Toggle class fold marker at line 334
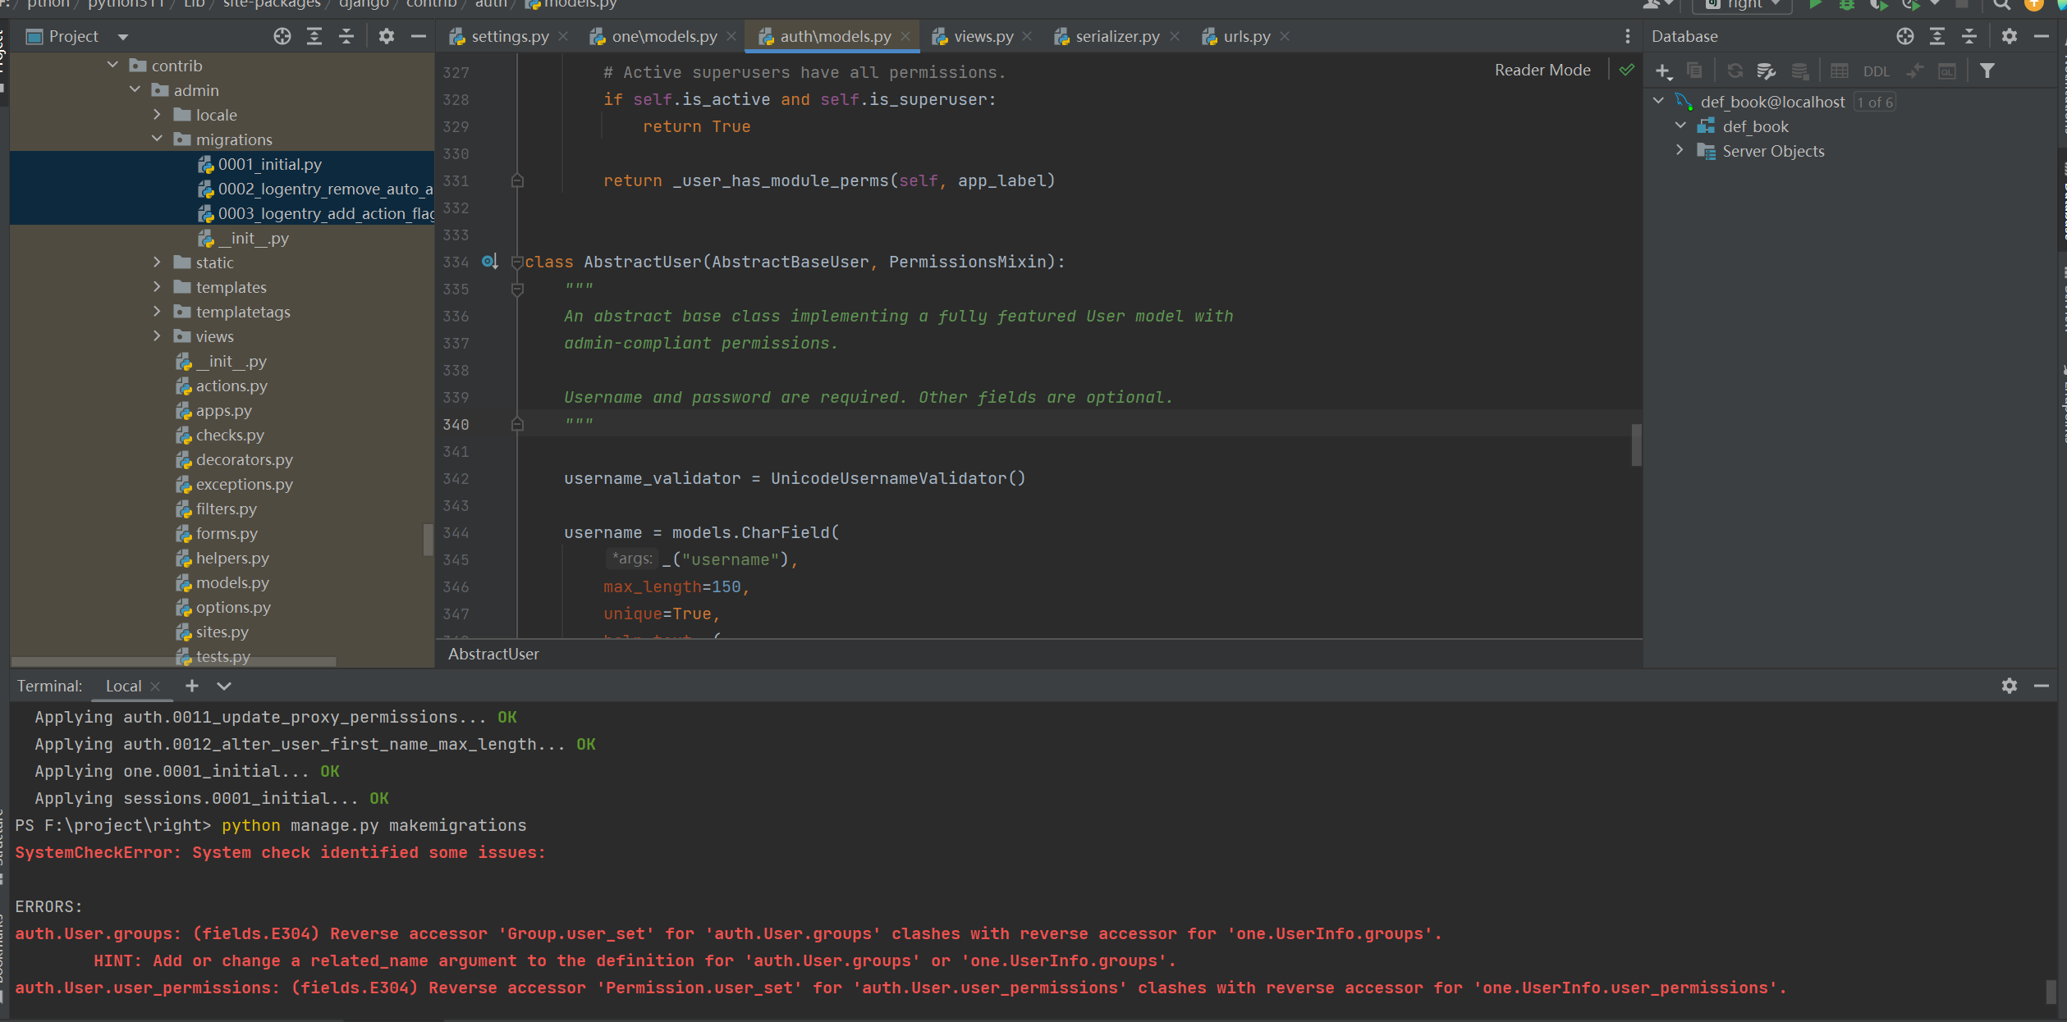 point(517,262)
